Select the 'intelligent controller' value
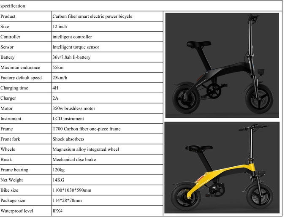285x217 pixels. (72, 37)
